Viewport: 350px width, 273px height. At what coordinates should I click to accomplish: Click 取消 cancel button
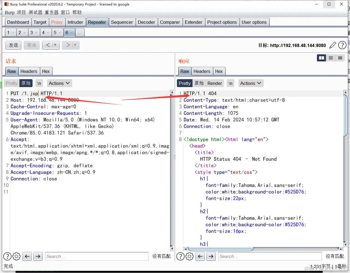pyautogui.click(x=31, y=45)
